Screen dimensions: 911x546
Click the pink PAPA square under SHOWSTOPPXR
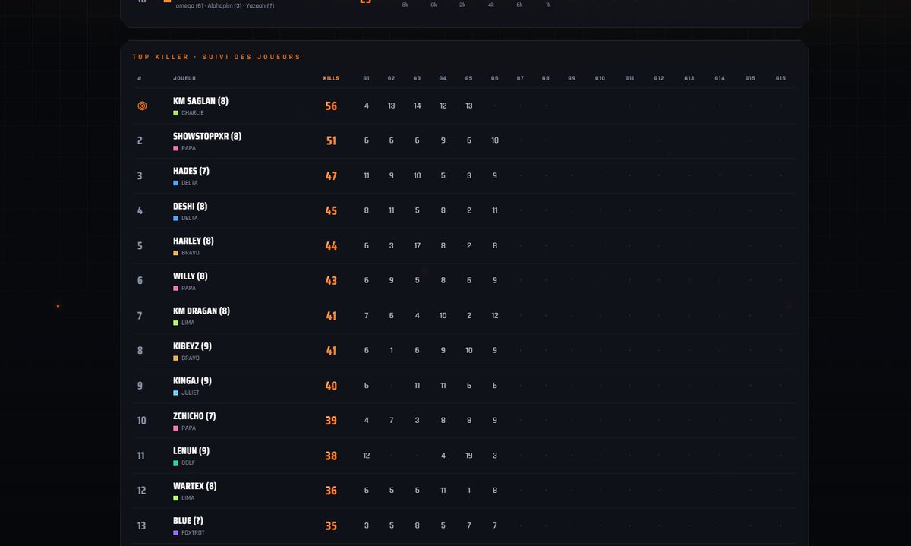(x=175, y=148)
